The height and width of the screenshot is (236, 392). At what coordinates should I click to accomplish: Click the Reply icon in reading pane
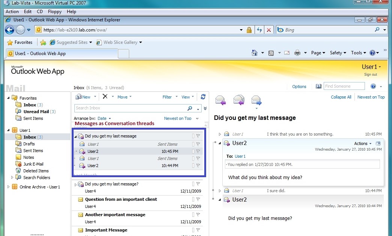[220, 100]
